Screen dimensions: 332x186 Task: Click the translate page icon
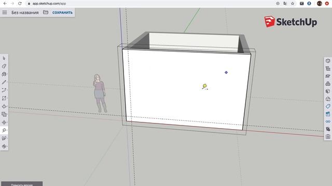pyautogui.click(x=285, y=4)
